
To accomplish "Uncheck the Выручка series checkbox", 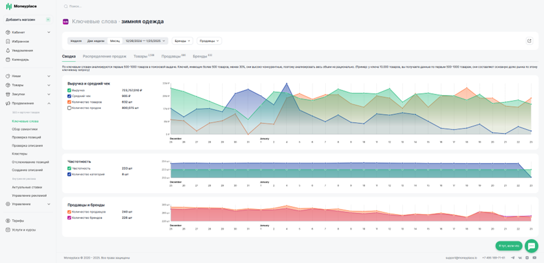I will pyautogui.click(x=69, y=90).
